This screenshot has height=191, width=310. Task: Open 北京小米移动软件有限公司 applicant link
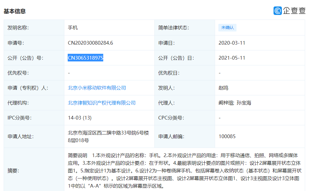pyautogui.click(x=97, y=88)
